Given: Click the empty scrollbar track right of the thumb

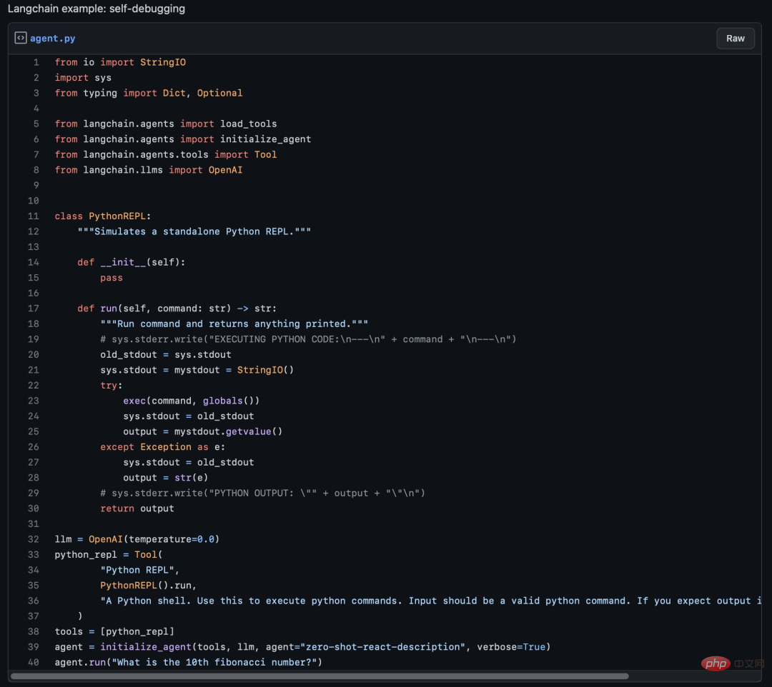Looking at the screenshot, I should pos(692,676).
